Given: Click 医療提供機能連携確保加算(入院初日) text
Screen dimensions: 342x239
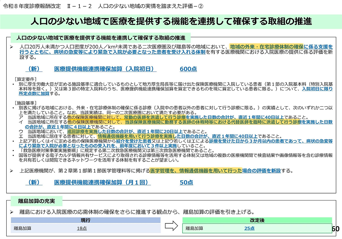Looking at the screenshot, I should click(x=105, y=69).
